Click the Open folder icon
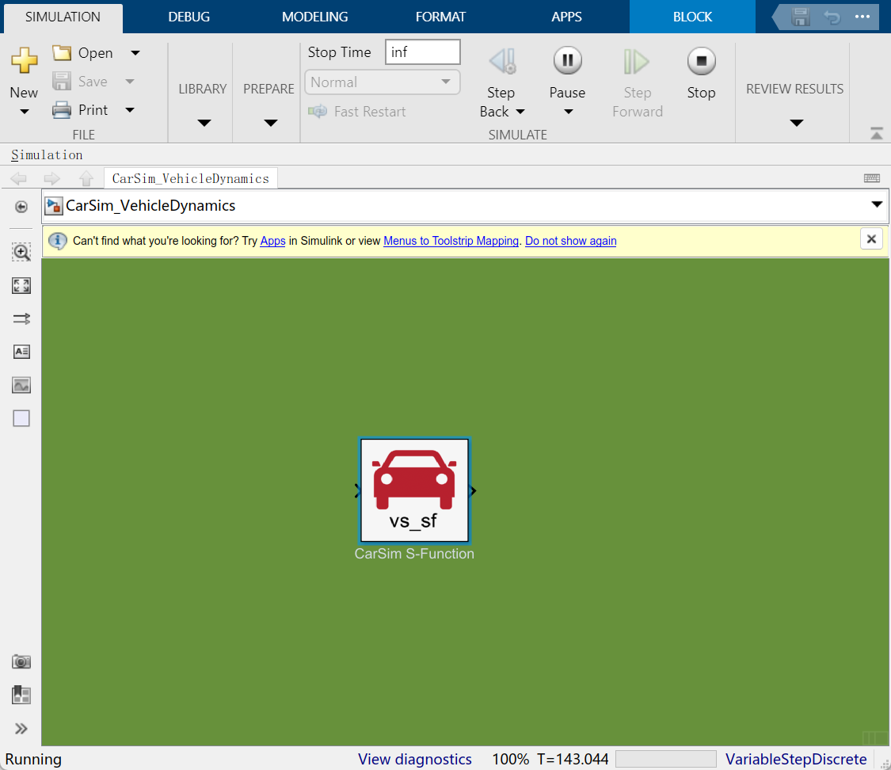This screenshot has width=891, height=770. tap(61, 53)
